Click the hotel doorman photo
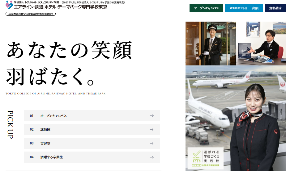286x171 pixels. pos(211,44)
